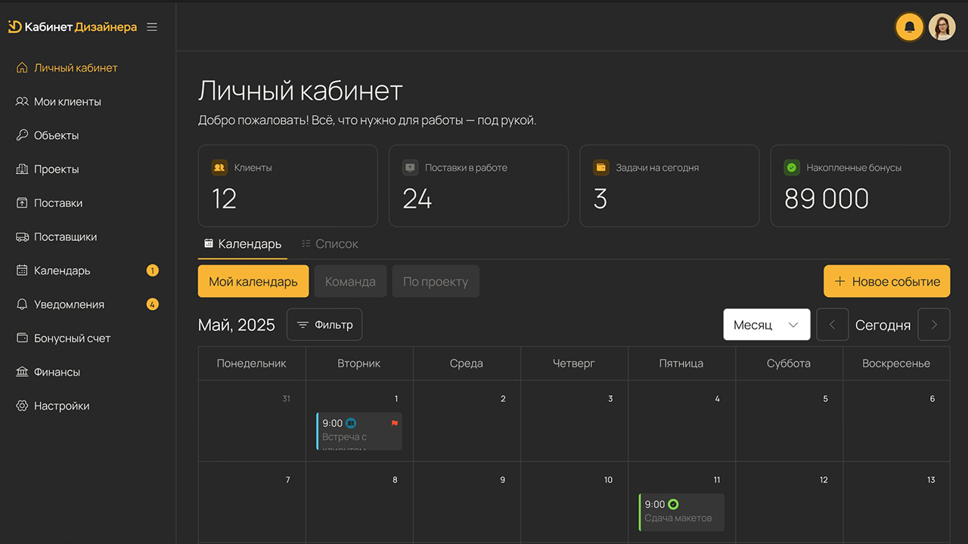Open the Месяц view dropdown
Viewport: 968px width, 544px height.
pos(766,324)
